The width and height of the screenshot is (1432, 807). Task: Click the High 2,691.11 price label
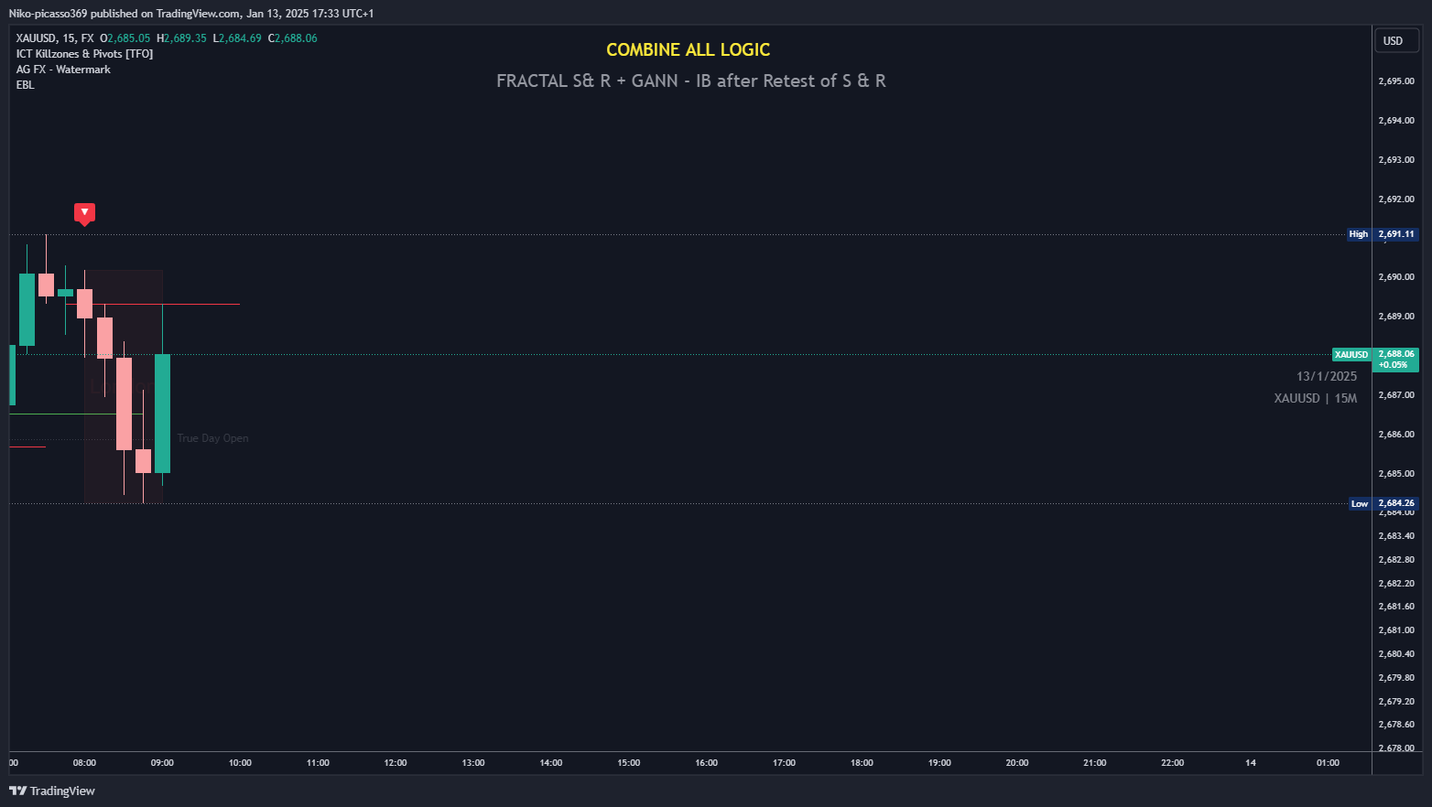pyautogui.click(x=1383, y=234)
